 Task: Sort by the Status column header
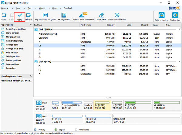157,25
